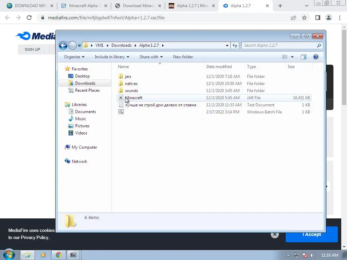Open recent locations dropdown beside forward button
Image resolution: width=347 pixels, height=260 pixels.
[79, 46]
